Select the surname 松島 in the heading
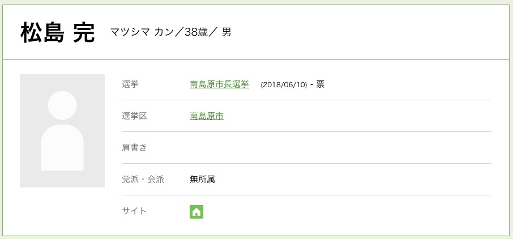This screenshot has height=239, width=513. [x=42, y=33]
